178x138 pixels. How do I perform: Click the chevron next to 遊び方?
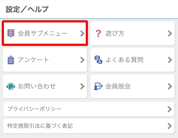[x=170, y=33]
